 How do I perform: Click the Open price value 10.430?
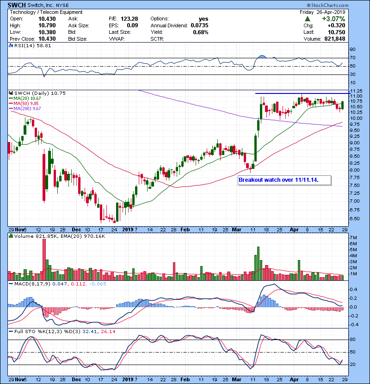pos(47,19)
